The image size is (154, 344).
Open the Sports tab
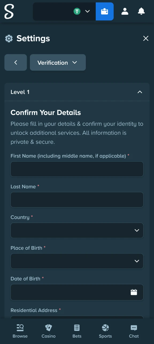(x=105, y=327)
